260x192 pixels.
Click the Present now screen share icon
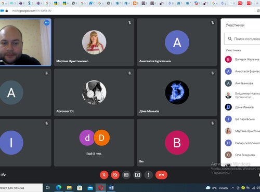click(x=137, y=175)
